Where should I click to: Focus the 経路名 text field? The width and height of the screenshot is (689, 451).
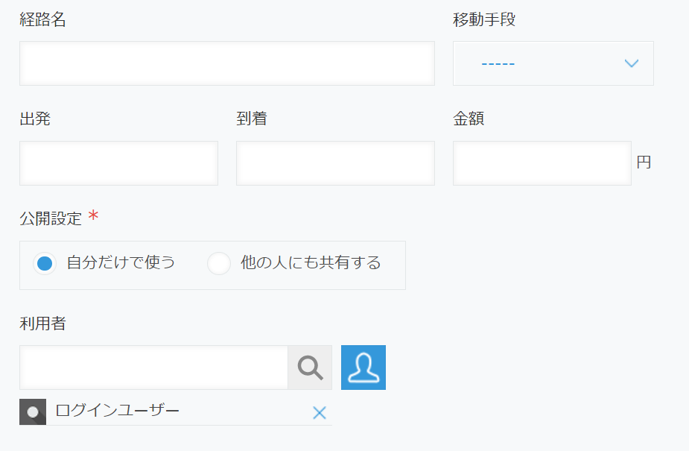coord(226,63)
